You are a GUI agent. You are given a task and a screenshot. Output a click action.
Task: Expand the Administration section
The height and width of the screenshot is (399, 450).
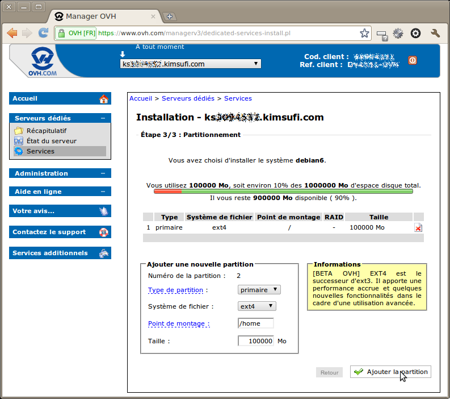tap(103, 173)
